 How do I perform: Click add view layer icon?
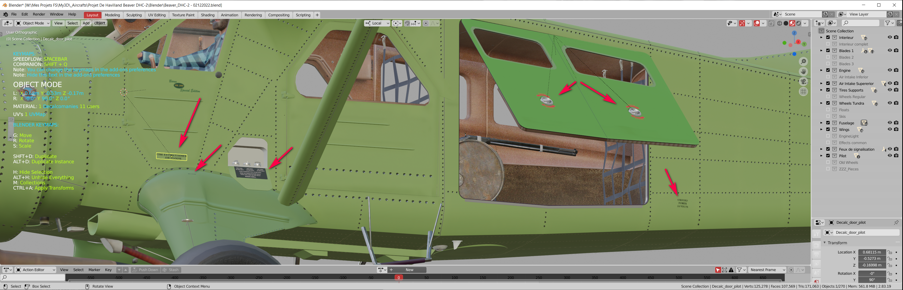(890, 14)
